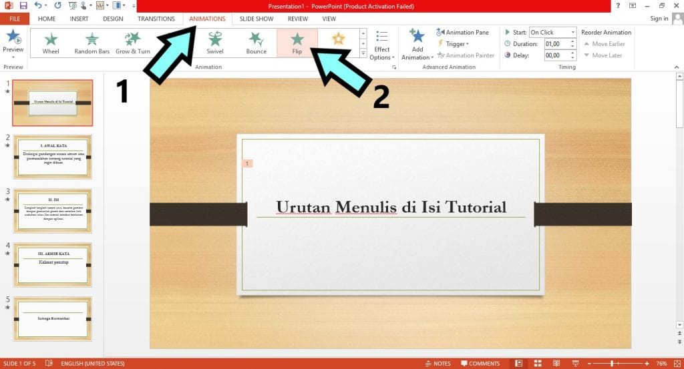Switch to the TRANSITIONS tab
Viewport: 684px width, 369px height.
click(156, 19)
